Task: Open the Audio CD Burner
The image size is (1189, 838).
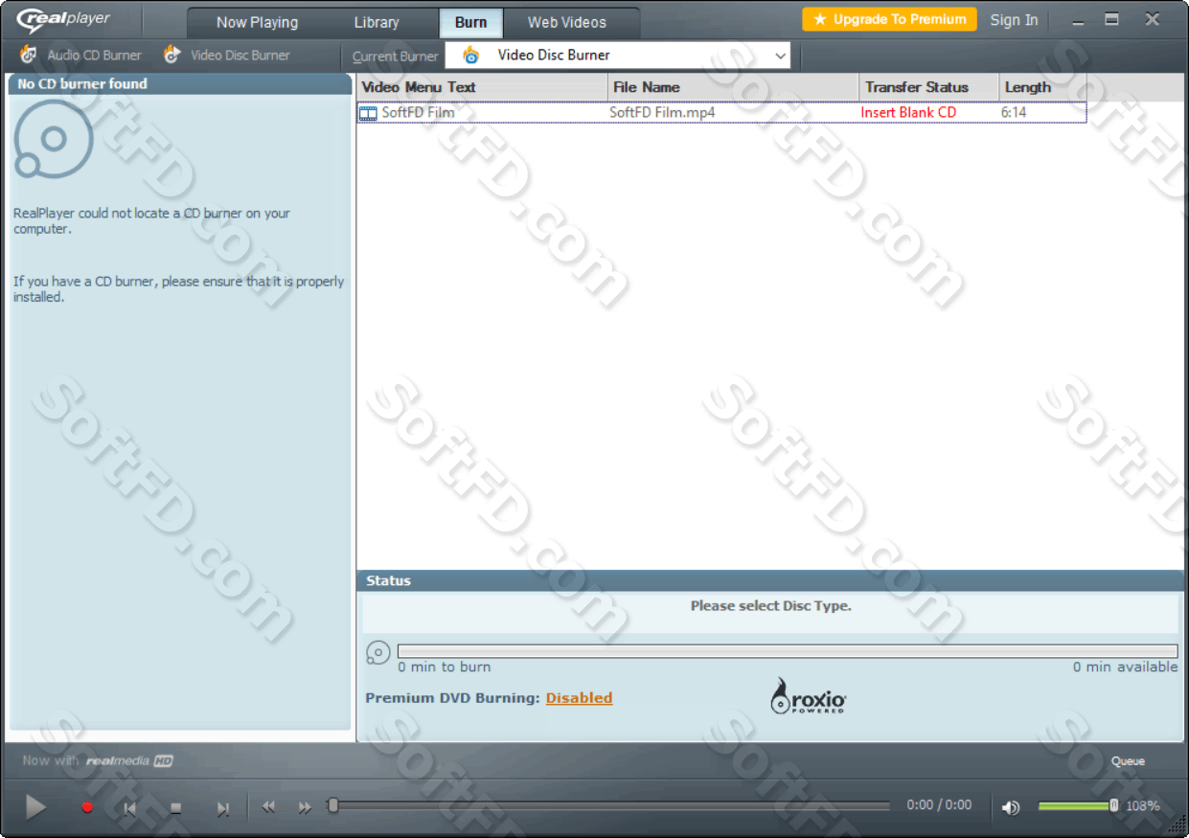Action: [x=80, y=56]
